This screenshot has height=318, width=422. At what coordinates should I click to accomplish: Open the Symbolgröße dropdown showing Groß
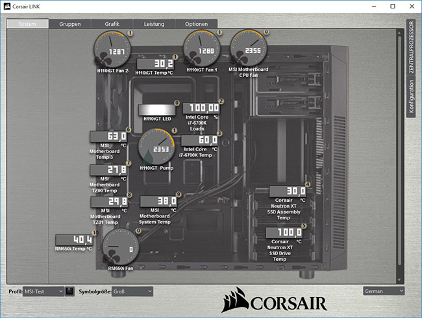point(132,291)
